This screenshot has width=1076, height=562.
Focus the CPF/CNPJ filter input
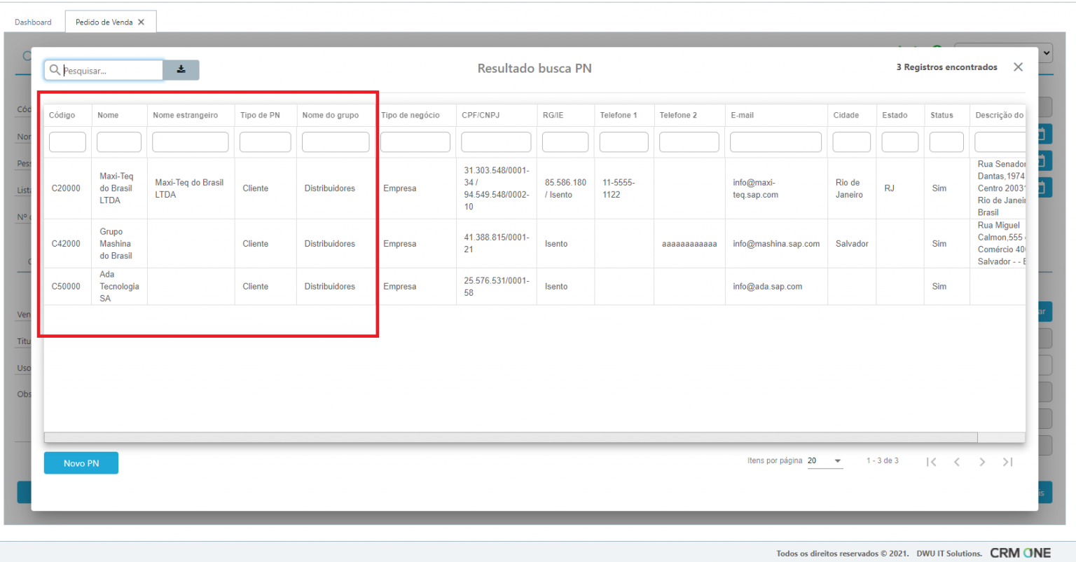point(496,142)
